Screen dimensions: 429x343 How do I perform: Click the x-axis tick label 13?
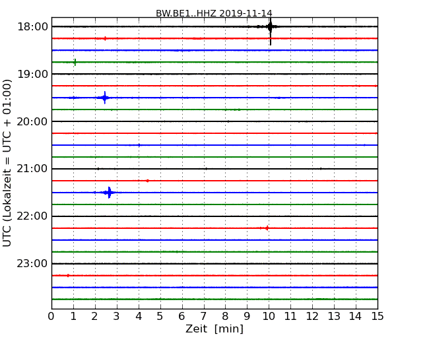tap(334, 317)
